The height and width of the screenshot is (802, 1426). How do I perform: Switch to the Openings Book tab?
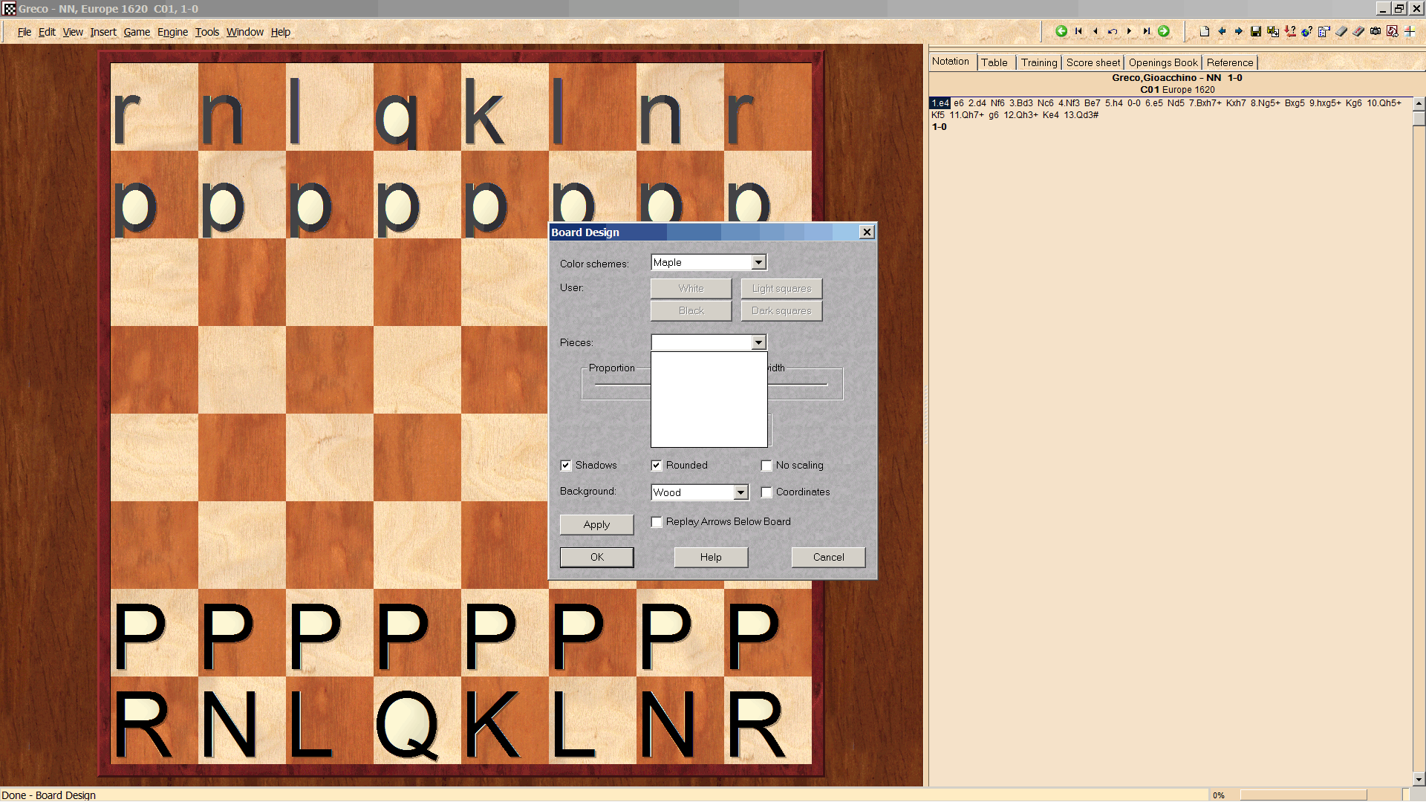coord(1162,62)
